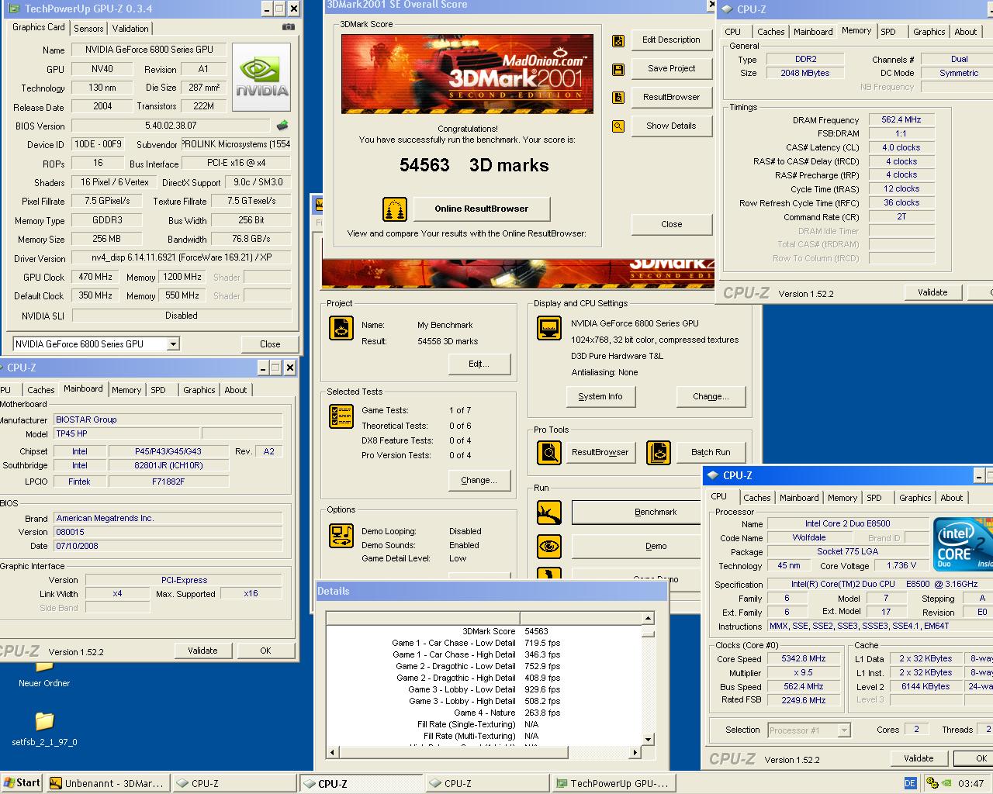Open the GPU selection dropdown in GPU-Z
The width and height of the screenshot is (993, 794).
click(x=173, y=343)
